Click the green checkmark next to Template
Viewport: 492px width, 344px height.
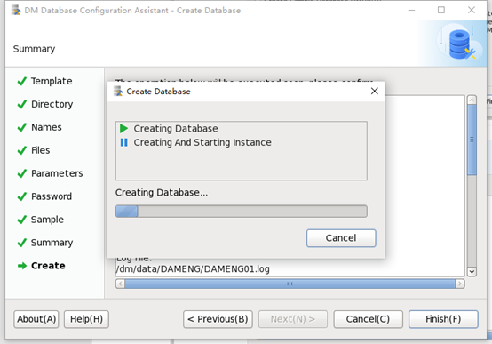click(22, 81)
